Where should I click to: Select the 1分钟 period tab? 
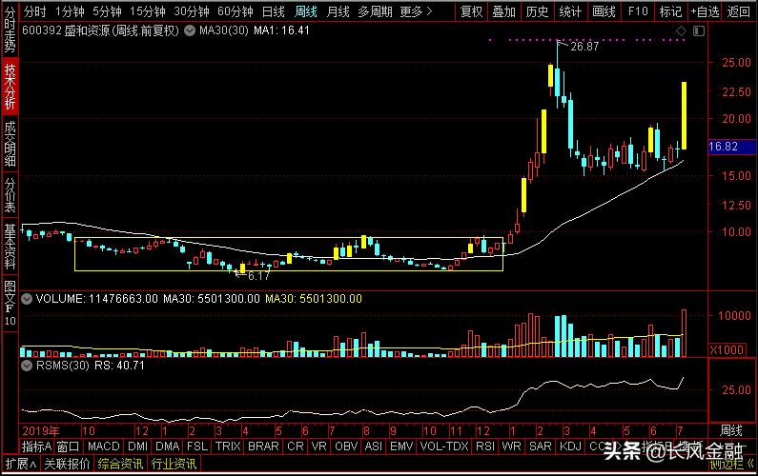pyautogui.click(x=70, y=11)
